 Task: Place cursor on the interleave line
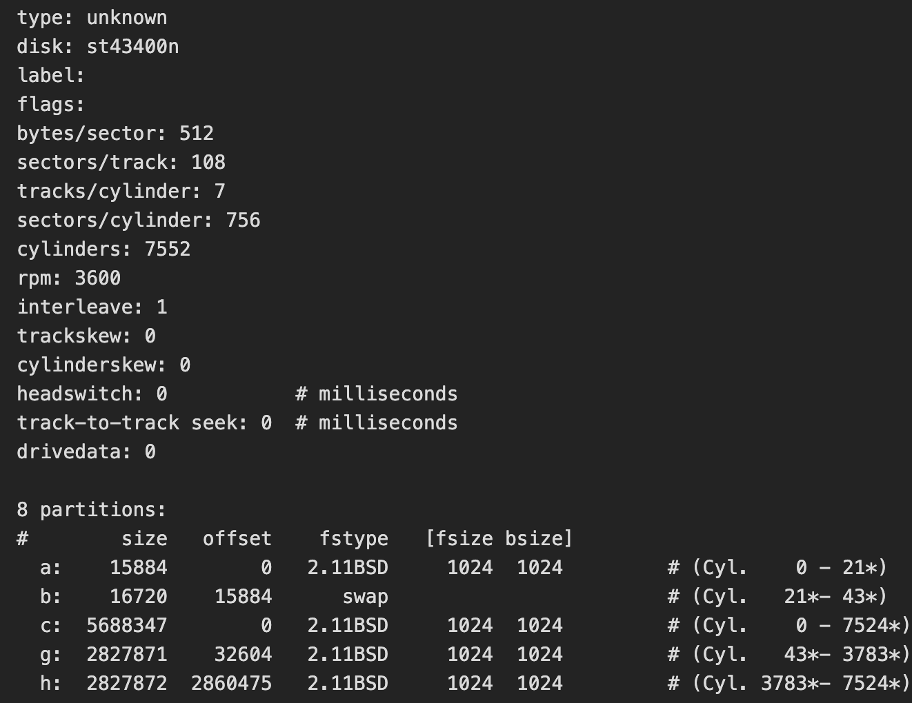pyautogui.click(x=92, y=307)
